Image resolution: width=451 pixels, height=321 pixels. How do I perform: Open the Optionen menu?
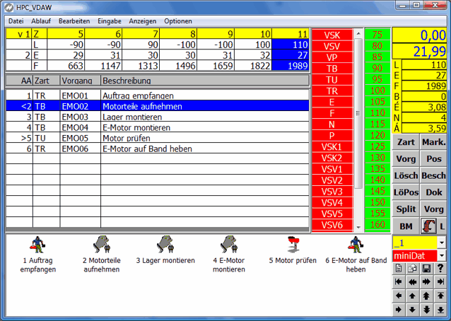click(177, 21)
